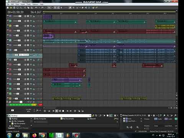Expand Network in the Explorer tree

(10, 126)
